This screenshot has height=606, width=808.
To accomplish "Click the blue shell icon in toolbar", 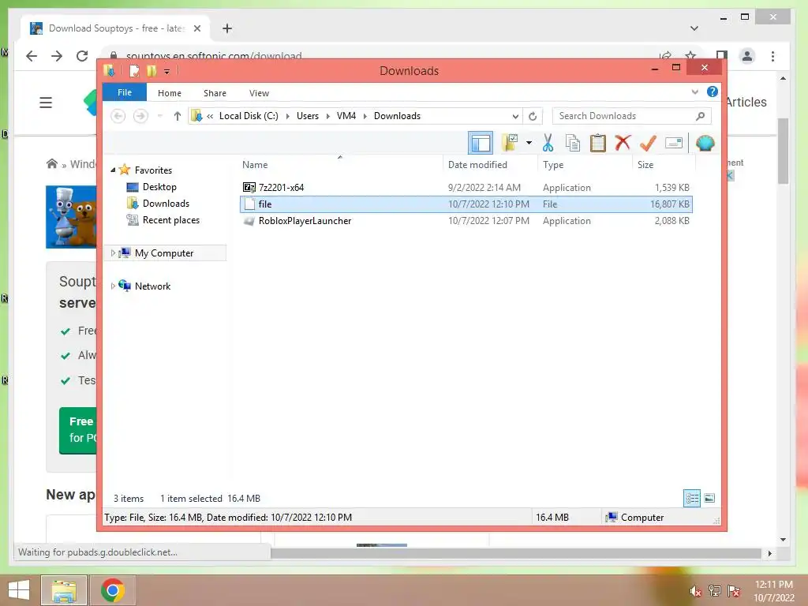I will (705, 143).
